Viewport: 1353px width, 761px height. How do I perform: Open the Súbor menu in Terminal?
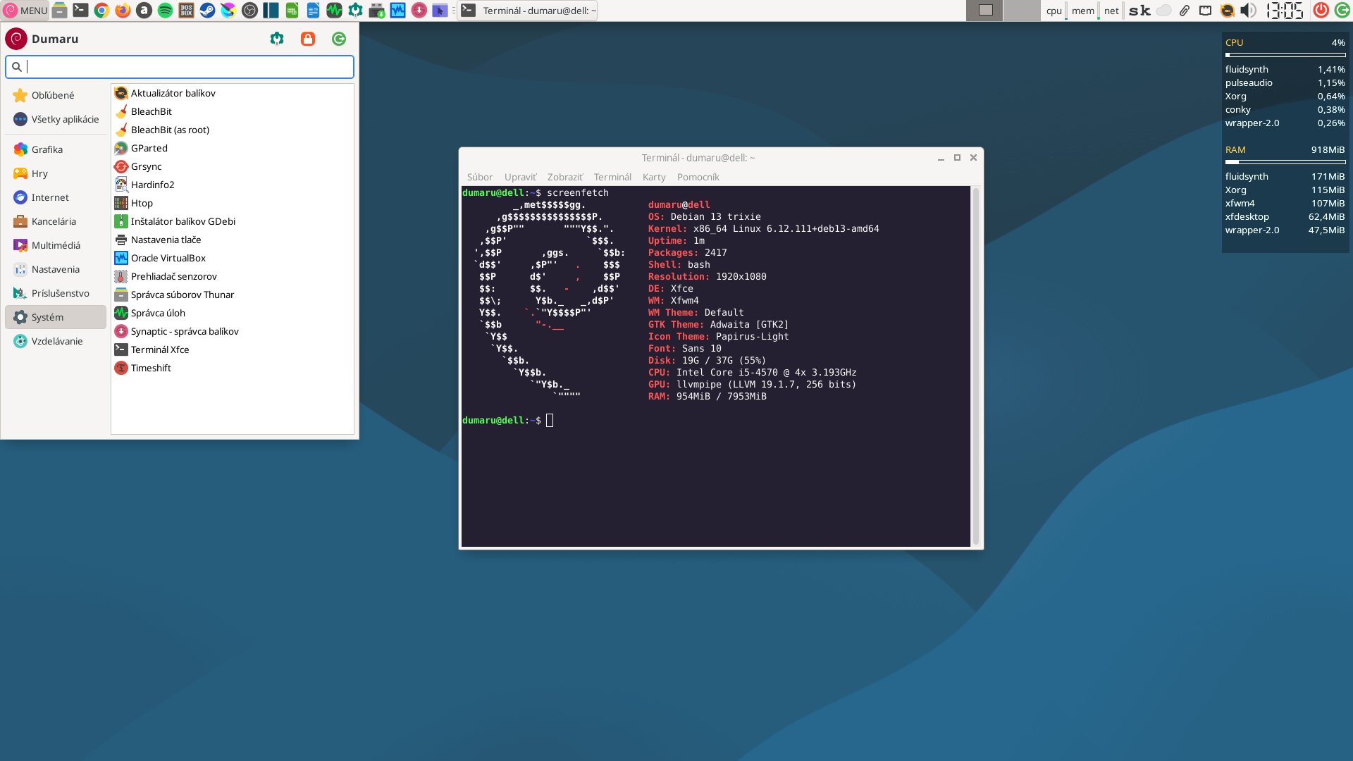(x=480, y=177)
